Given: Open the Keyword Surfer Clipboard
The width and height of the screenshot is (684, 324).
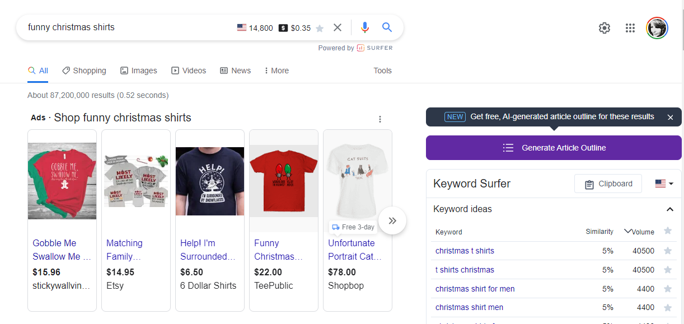Looking at the screenshot, I should (x=608, y=184).
